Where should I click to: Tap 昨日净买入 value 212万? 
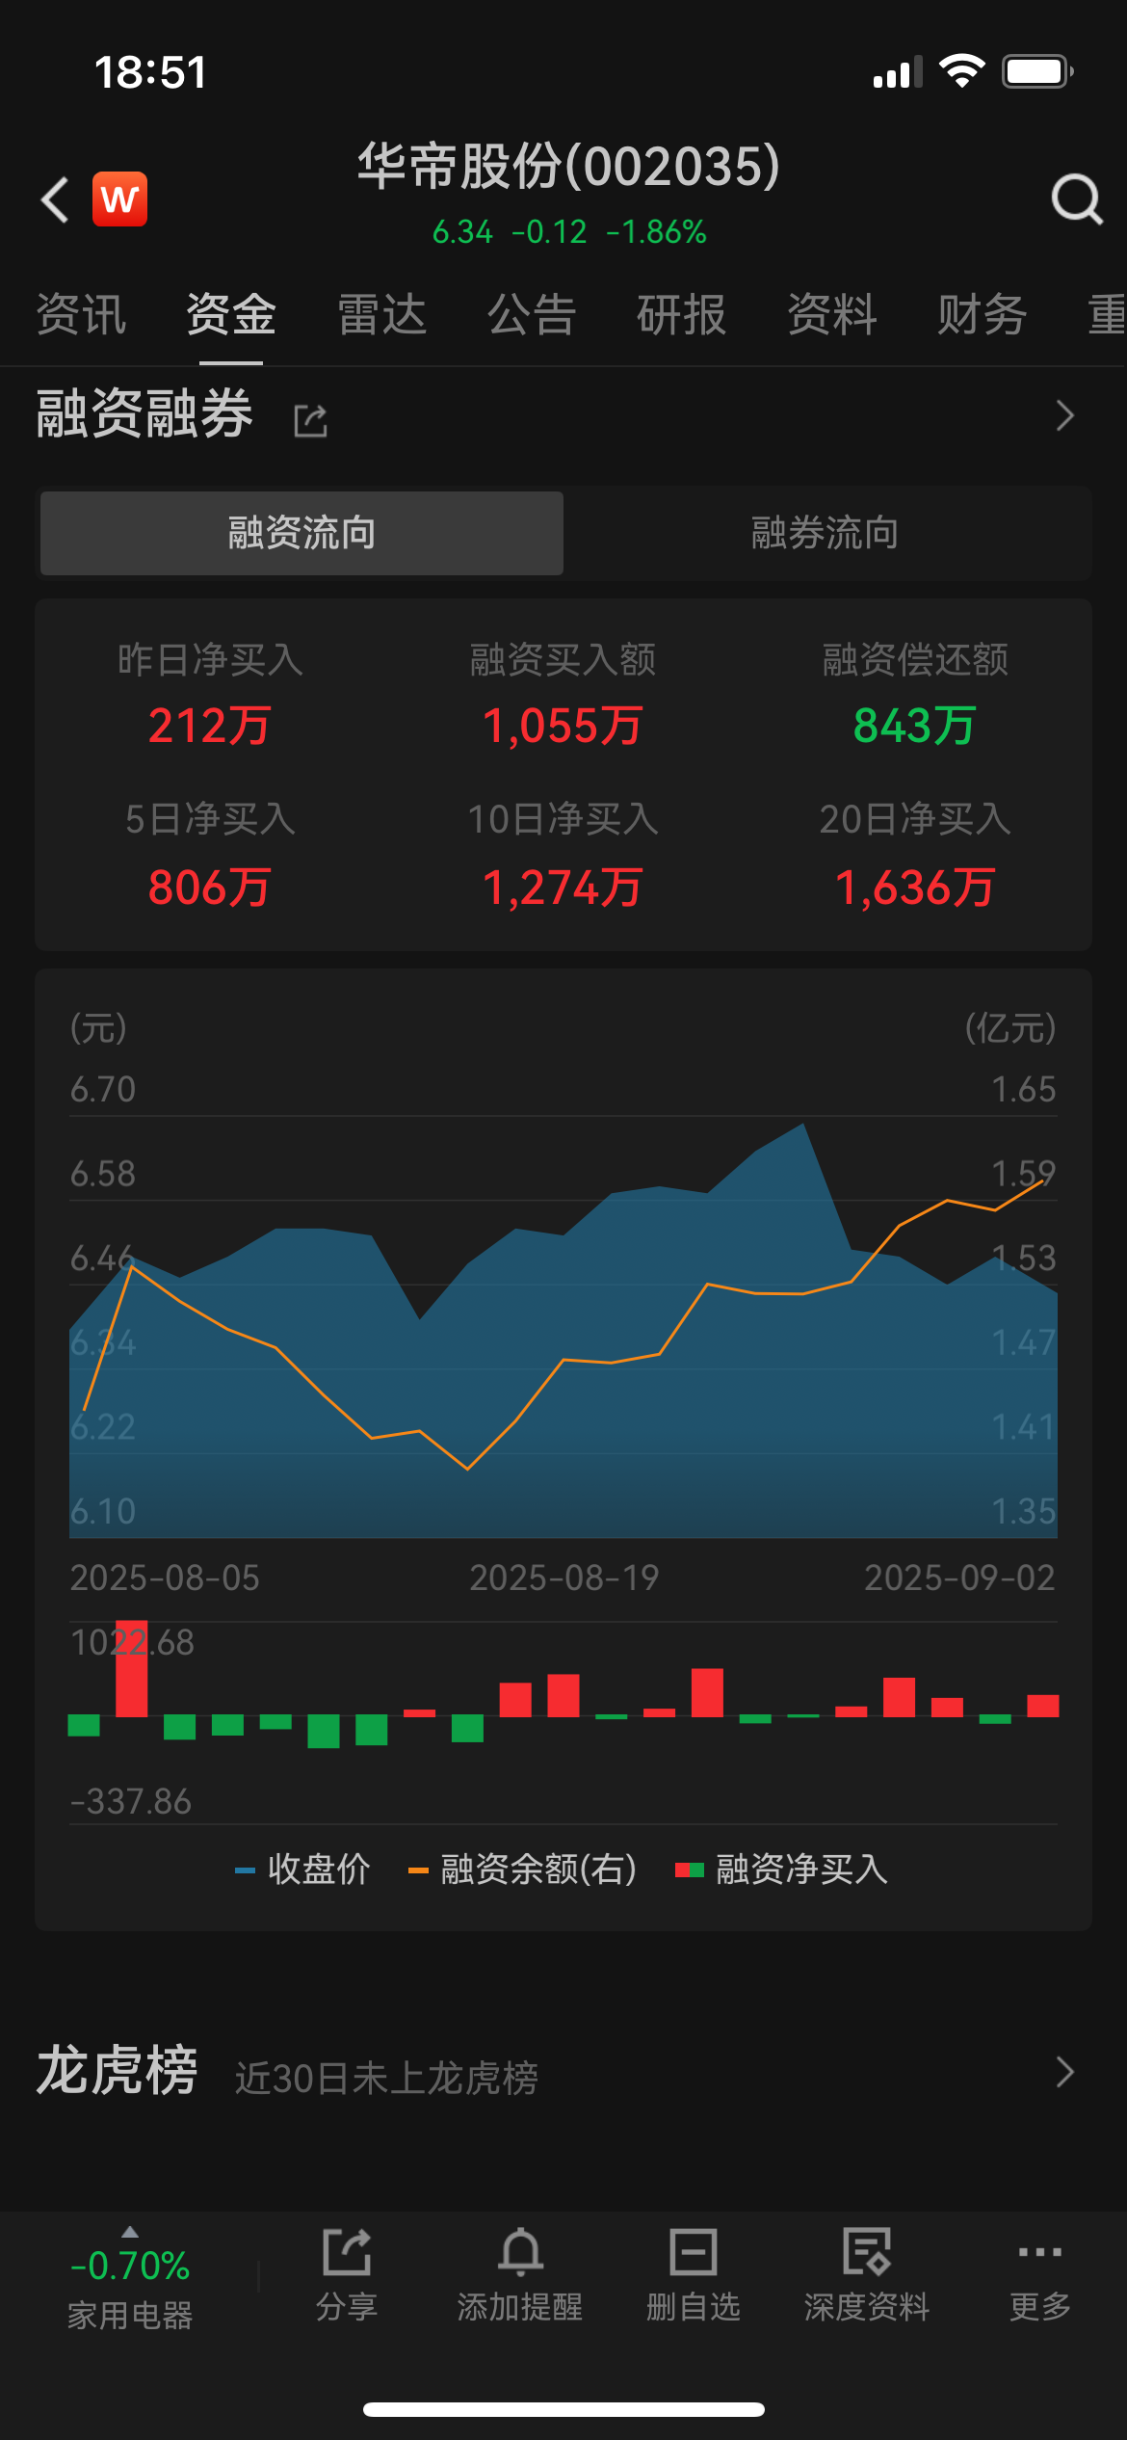[x=210, y=727]
